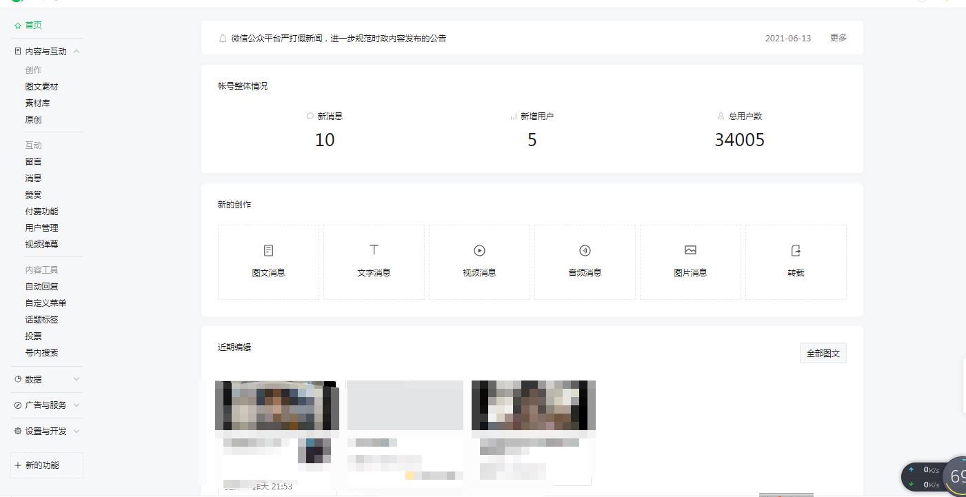The width and height of the screenshot is (966, 497).
Task: Click the 新的创作 heading
Action: [234, 205]
